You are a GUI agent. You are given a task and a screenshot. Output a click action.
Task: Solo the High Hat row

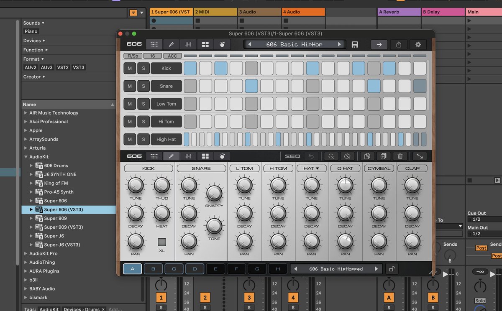143,139
